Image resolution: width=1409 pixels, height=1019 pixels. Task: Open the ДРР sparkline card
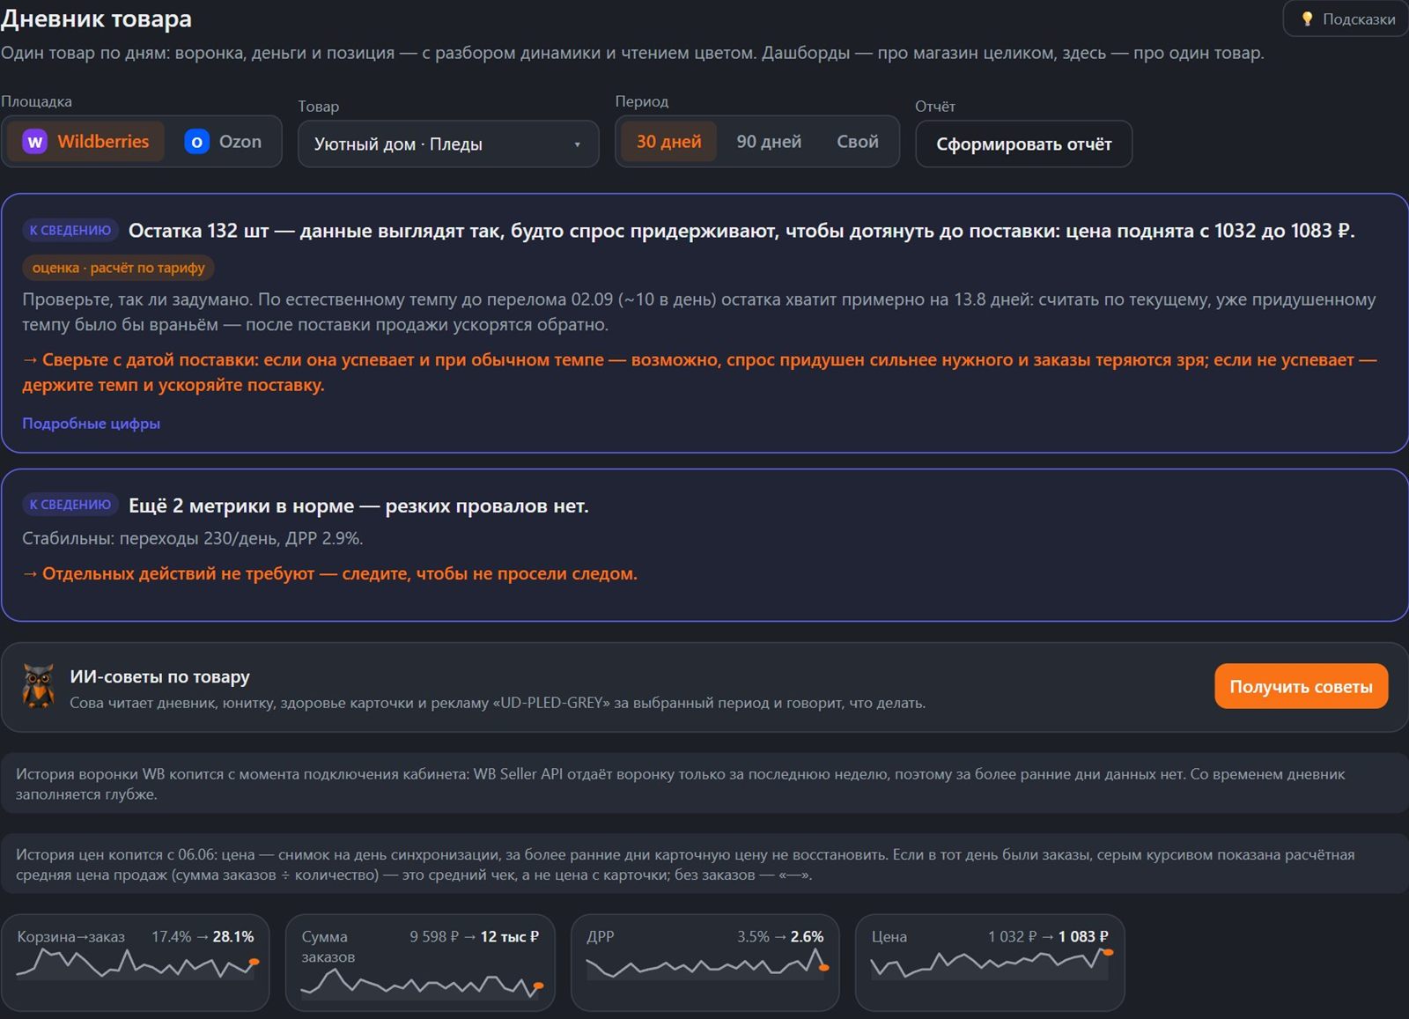click(x=704, y=962)
